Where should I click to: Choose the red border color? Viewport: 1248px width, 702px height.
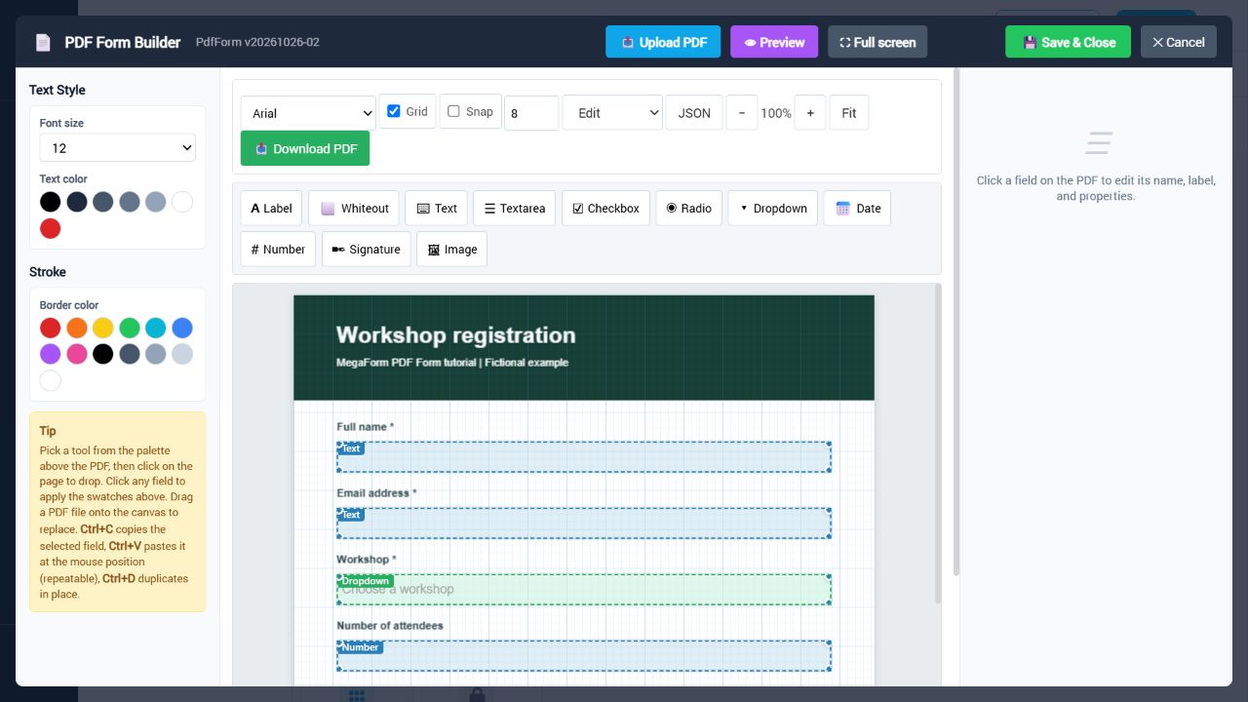pyautogui.click(x=51, y=328)
